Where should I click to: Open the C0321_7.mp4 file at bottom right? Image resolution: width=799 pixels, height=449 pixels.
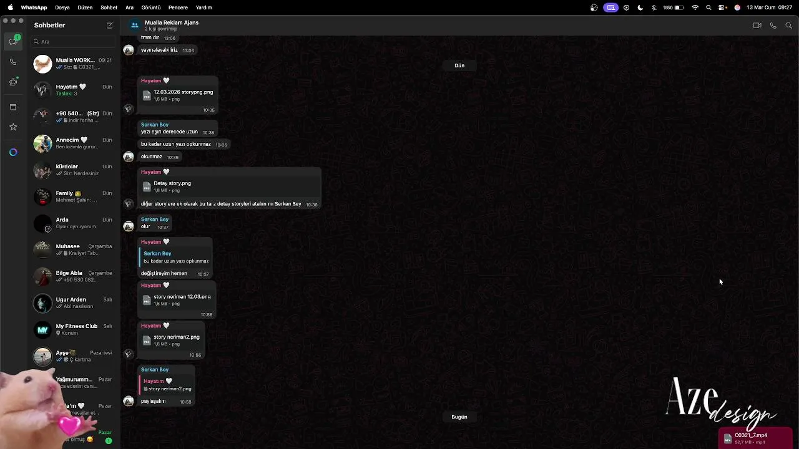[755, 438]
